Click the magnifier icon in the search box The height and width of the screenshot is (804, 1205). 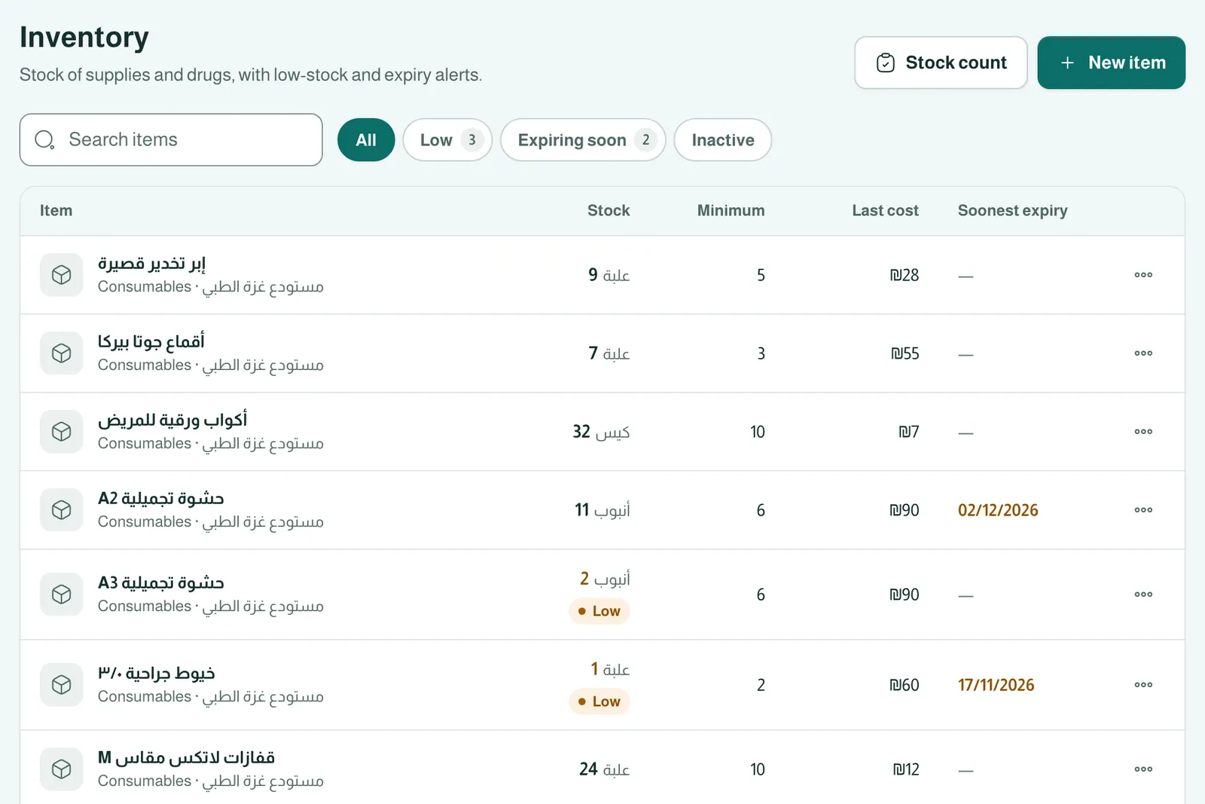44,139
